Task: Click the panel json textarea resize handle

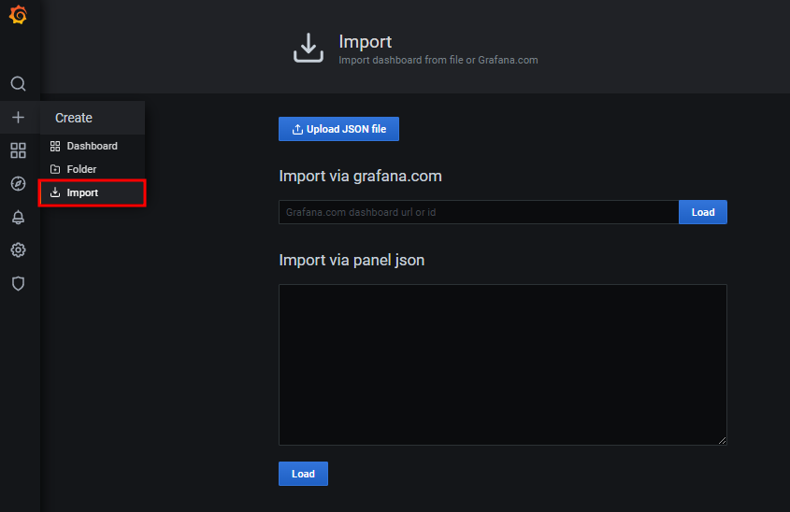Action: (722, 440)
